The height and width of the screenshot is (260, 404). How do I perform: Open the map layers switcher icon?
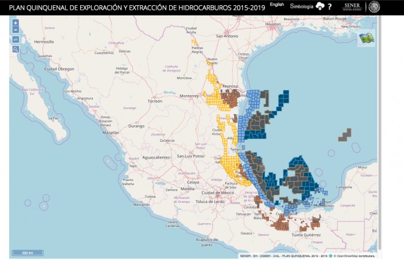click(365, 38)
